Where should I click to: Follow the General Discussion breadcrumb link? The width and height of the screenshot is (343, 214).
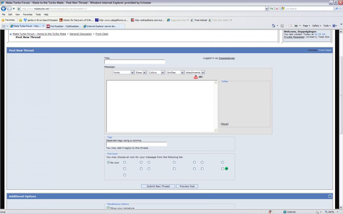click(81, 34)
